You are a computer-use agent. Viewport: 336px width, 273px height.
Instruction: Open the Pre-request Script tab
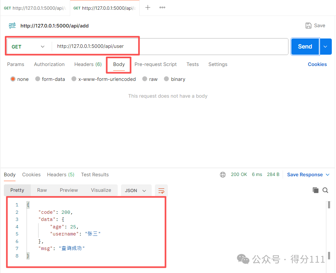pyautogui.click(x=156, y=64)
